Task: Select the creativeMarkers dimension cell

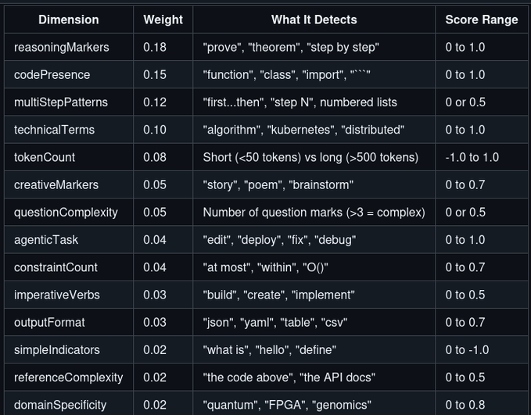Action: pos(56,184)
